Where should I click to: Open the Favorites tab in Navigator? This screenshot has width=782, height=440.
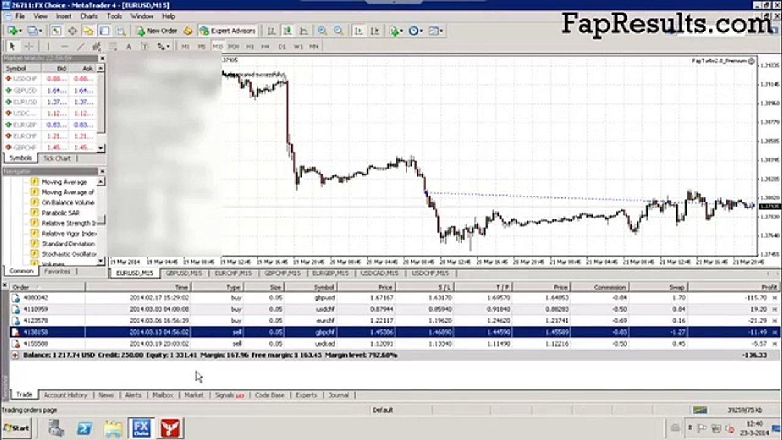pyautogui.click(x=57, y=271)
